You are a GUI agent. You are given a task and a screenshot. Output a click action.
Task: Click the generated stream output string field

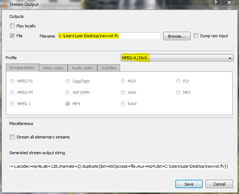tap(119, 166)
